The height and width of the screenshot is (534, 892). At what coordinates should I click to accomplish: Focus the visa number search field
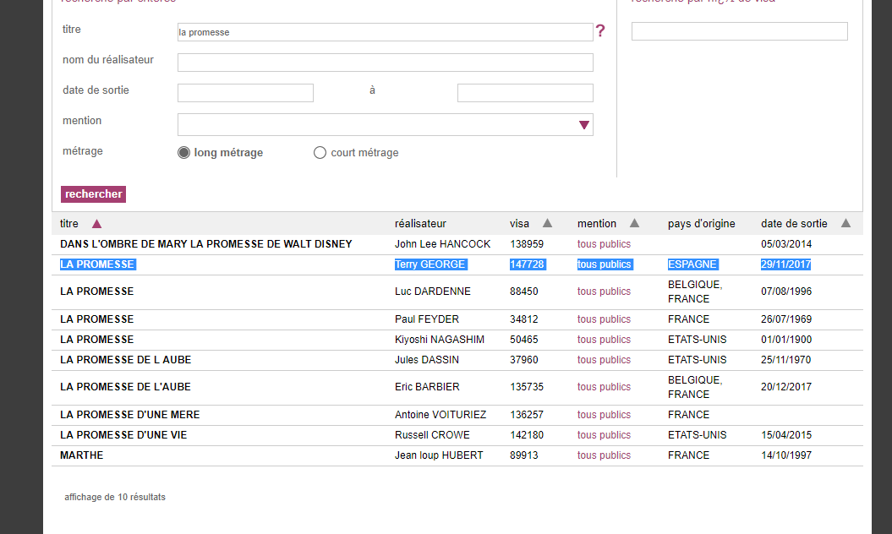tap(740, 31)
